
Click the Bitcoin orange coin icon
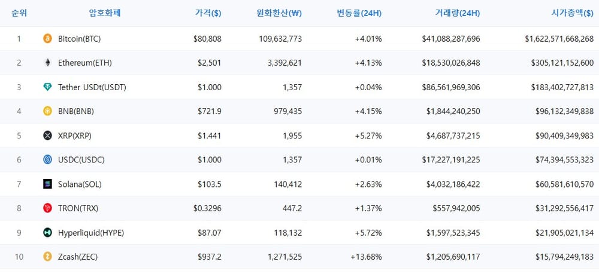47,38
